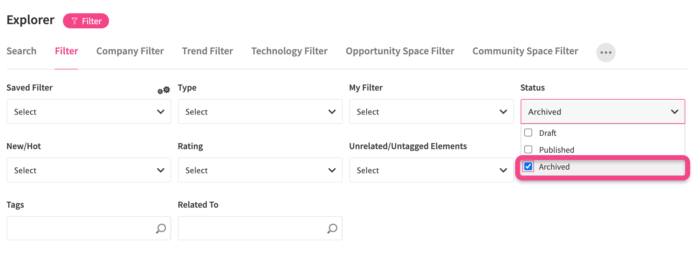The width and height of the screenshot is (698, 262).
Task: Open the three-dots more tabs menu
Action: click(606, 53)
